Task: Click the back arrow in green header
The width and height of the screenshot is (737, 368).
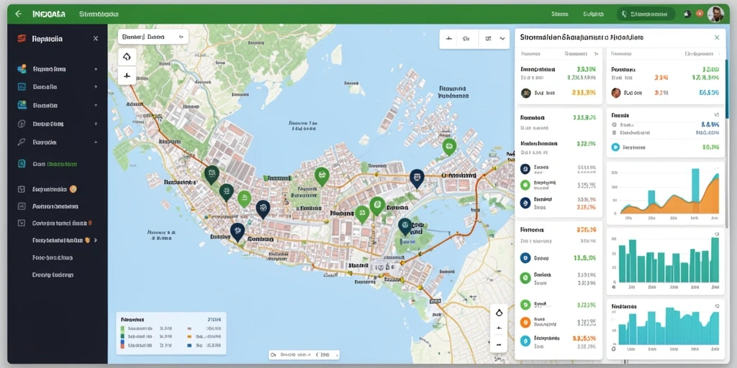Action: click(18, 14)
